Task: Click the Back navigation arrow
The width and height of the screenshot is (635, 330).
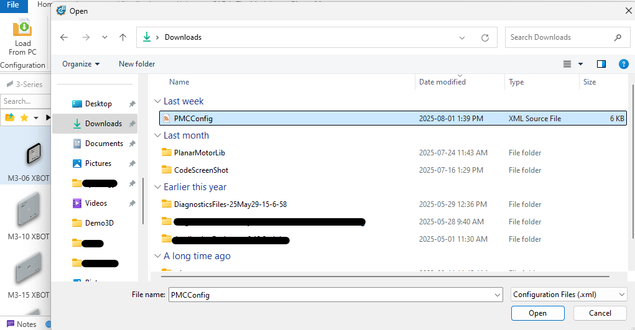Action: [x=64, y=37]
